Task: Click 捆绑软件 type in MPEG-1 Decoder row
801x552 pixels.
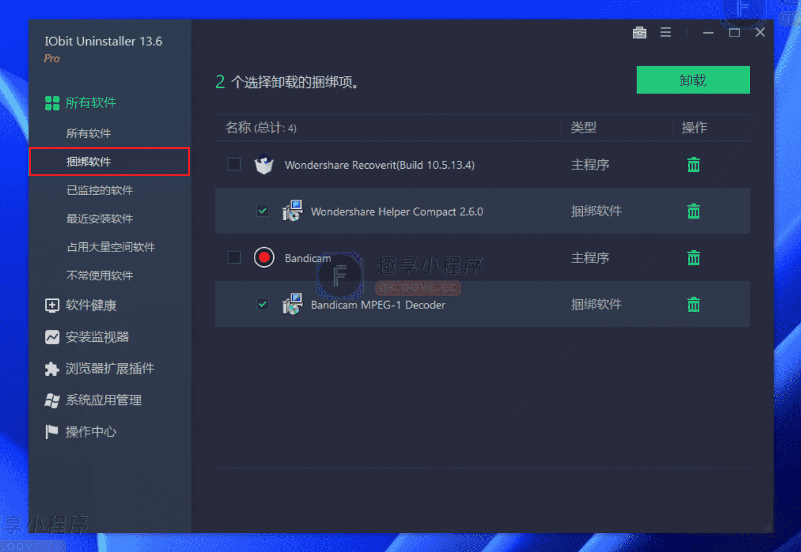Action: [596, 304]
